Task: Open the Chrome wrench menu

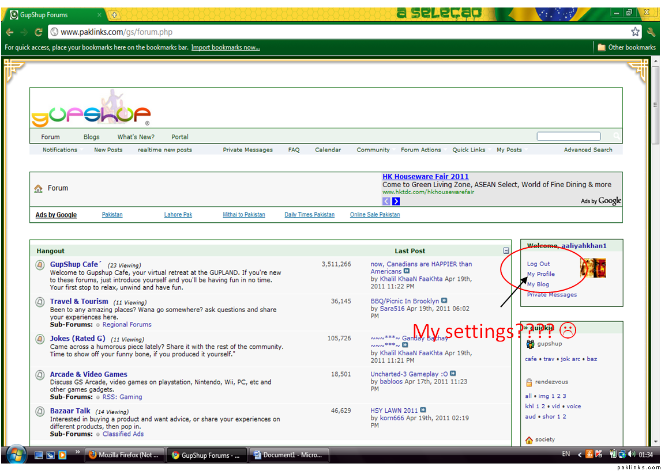Action: [x=651, y=32]
